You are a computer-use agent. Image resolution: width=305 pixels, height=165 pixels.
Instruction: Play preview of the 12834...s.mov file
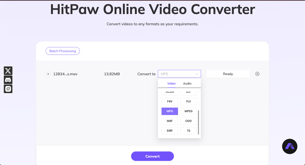[48, 74]
